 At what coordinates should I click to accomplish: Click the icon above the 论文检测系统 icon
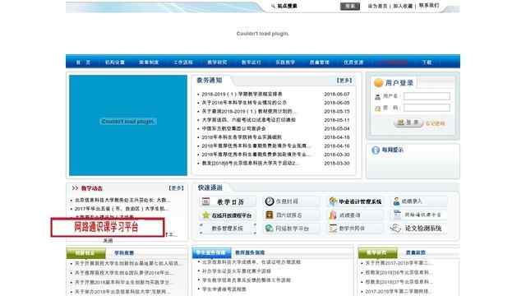pos(397,215)
